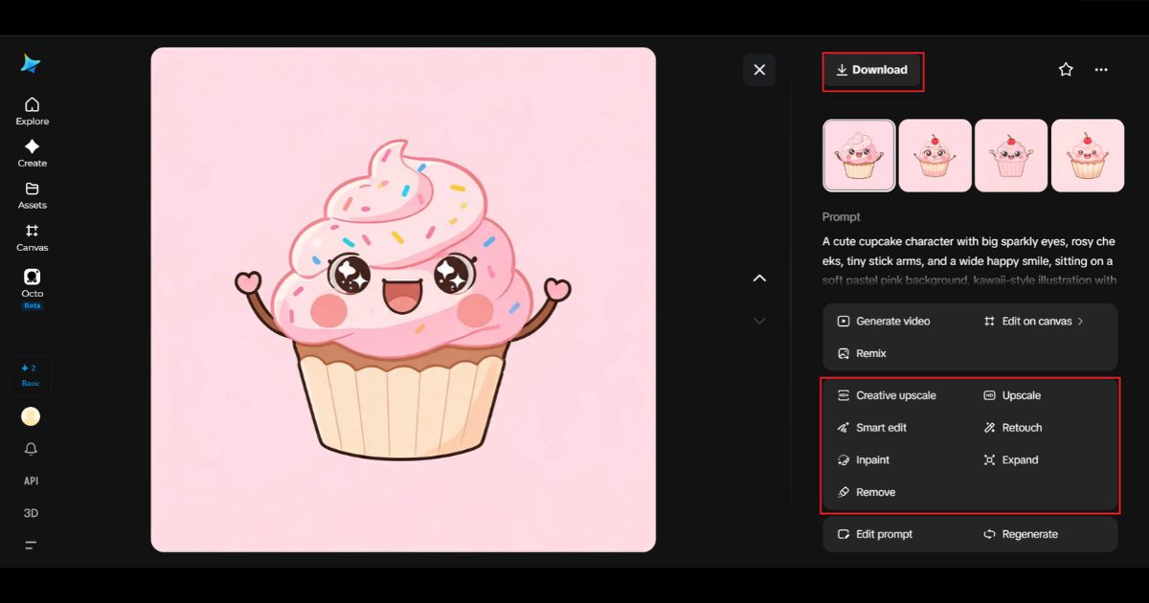Viewport: 1149px width, 603px height.
Task: Open the Assets folder in sidebar
Action: coord(32,195)
